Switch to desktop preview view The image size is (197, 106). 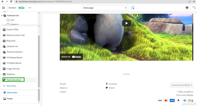pyautogui.click(x=187, y=8)
